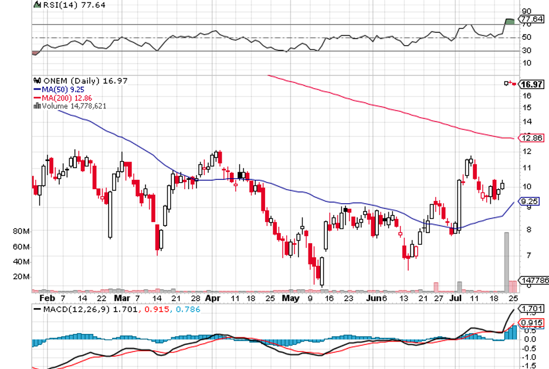Click the 77.64 RSI value tag
This screenshot has width=549, height=369.
coord(530,19)
